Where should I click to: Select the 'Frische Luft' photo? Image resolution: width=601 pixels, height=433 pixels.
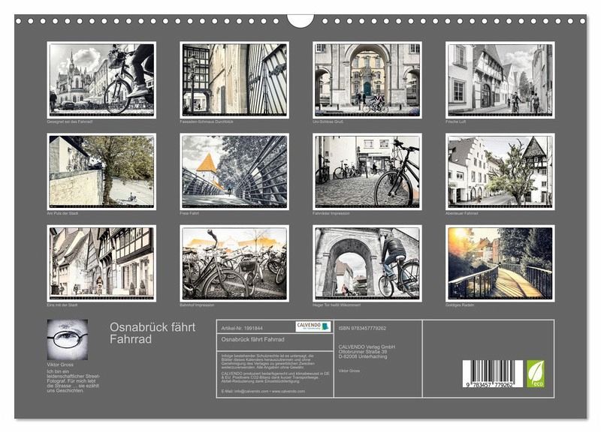(500, 79)
